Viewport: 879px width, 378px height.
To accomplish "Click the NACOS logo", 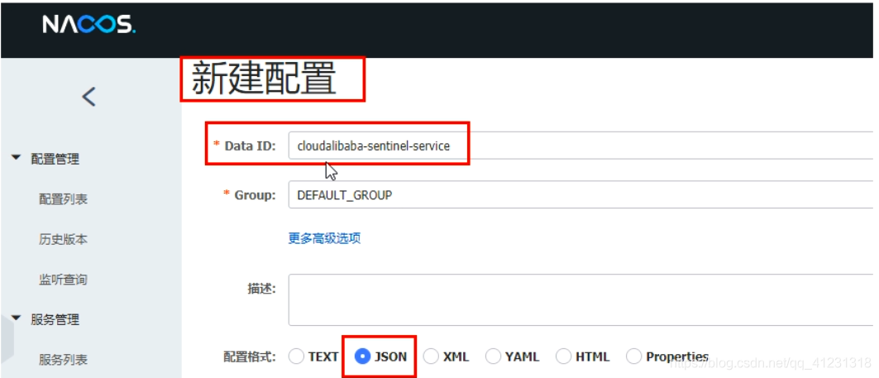I will [x=88, y=25].
